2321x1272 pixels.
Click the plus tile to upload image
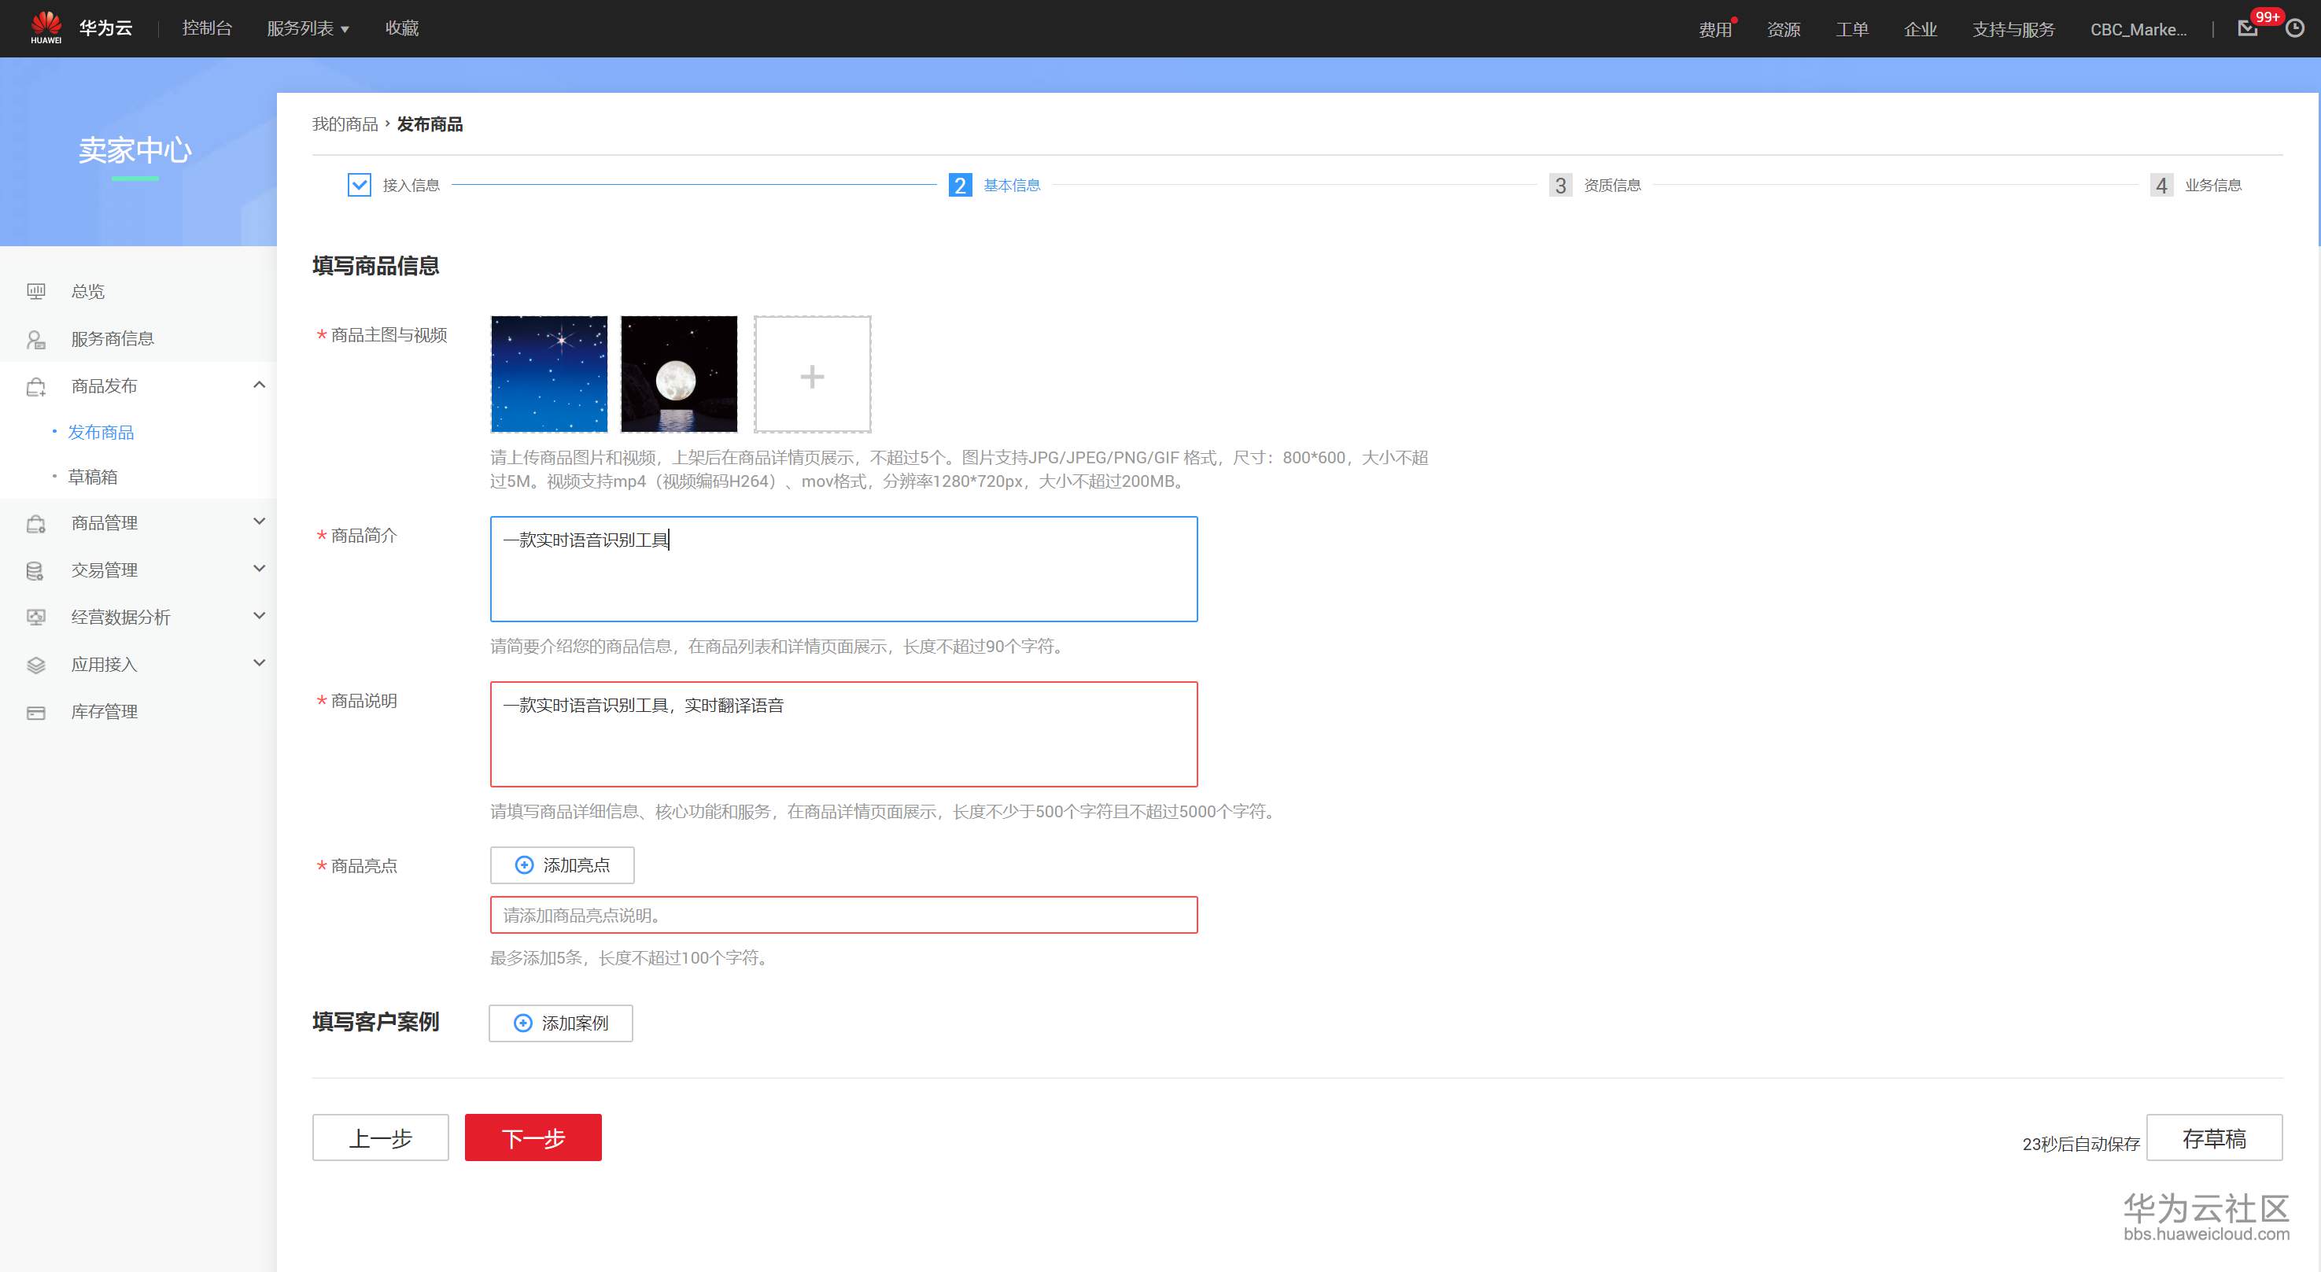tap(812, 374)
